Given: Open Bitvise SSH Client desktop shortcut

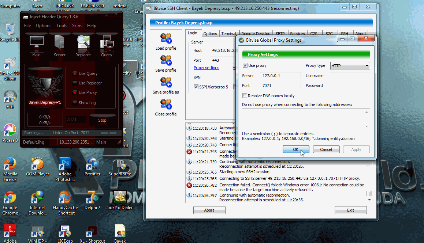Looking at the screenshot, I should coord(10,69).
